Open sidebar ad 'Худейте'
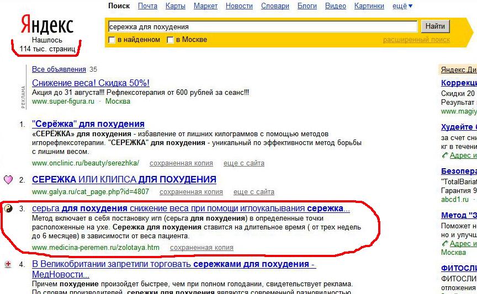 (x=459, y=127)
